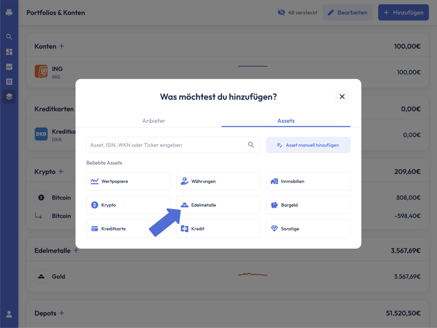437x328 pixels.
Task: Switch to the Assets tab
Action: [286, 121]
